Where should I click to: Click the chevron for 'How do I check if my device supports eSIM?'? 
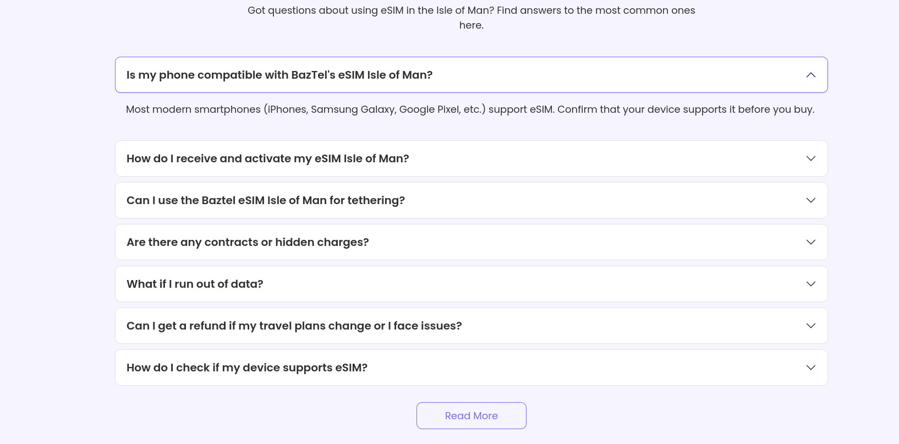(x=810, y=368)
